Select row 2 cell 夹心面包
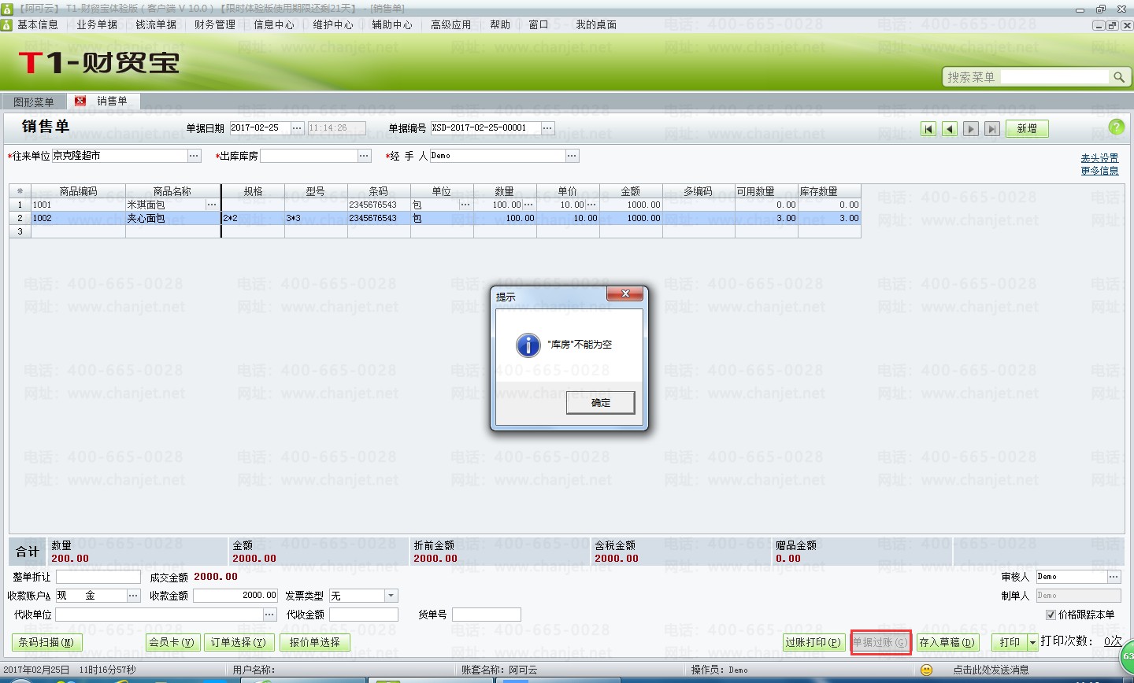 pos(173,218)
